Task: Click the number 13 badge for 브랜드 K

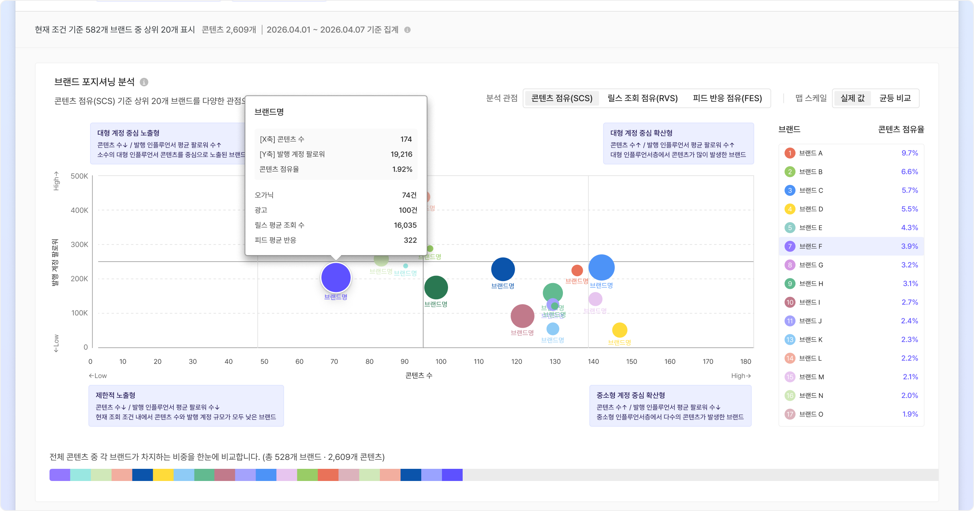Action: coord(790,340)
